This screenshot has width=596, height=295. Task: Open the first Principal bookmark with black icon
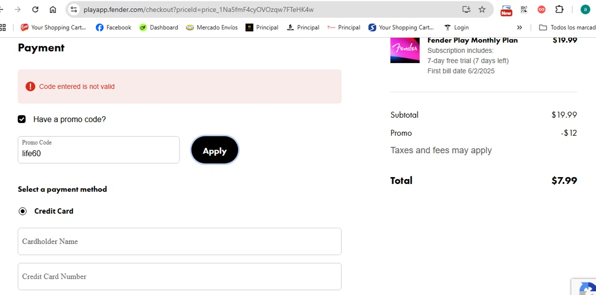[x=262, y=27]
